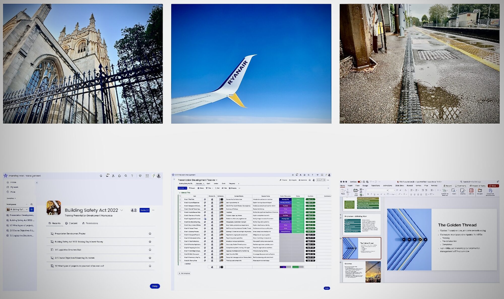Star the 2.0 Course Objectives & Learning Outcomes item
Viewport: 504px width, 299px height.
150,258
